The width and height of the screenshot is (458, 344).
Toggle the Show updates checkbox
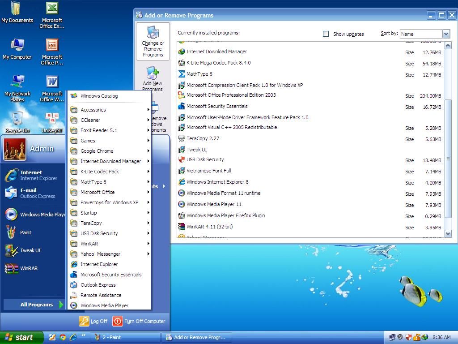(x=326, y=34)
